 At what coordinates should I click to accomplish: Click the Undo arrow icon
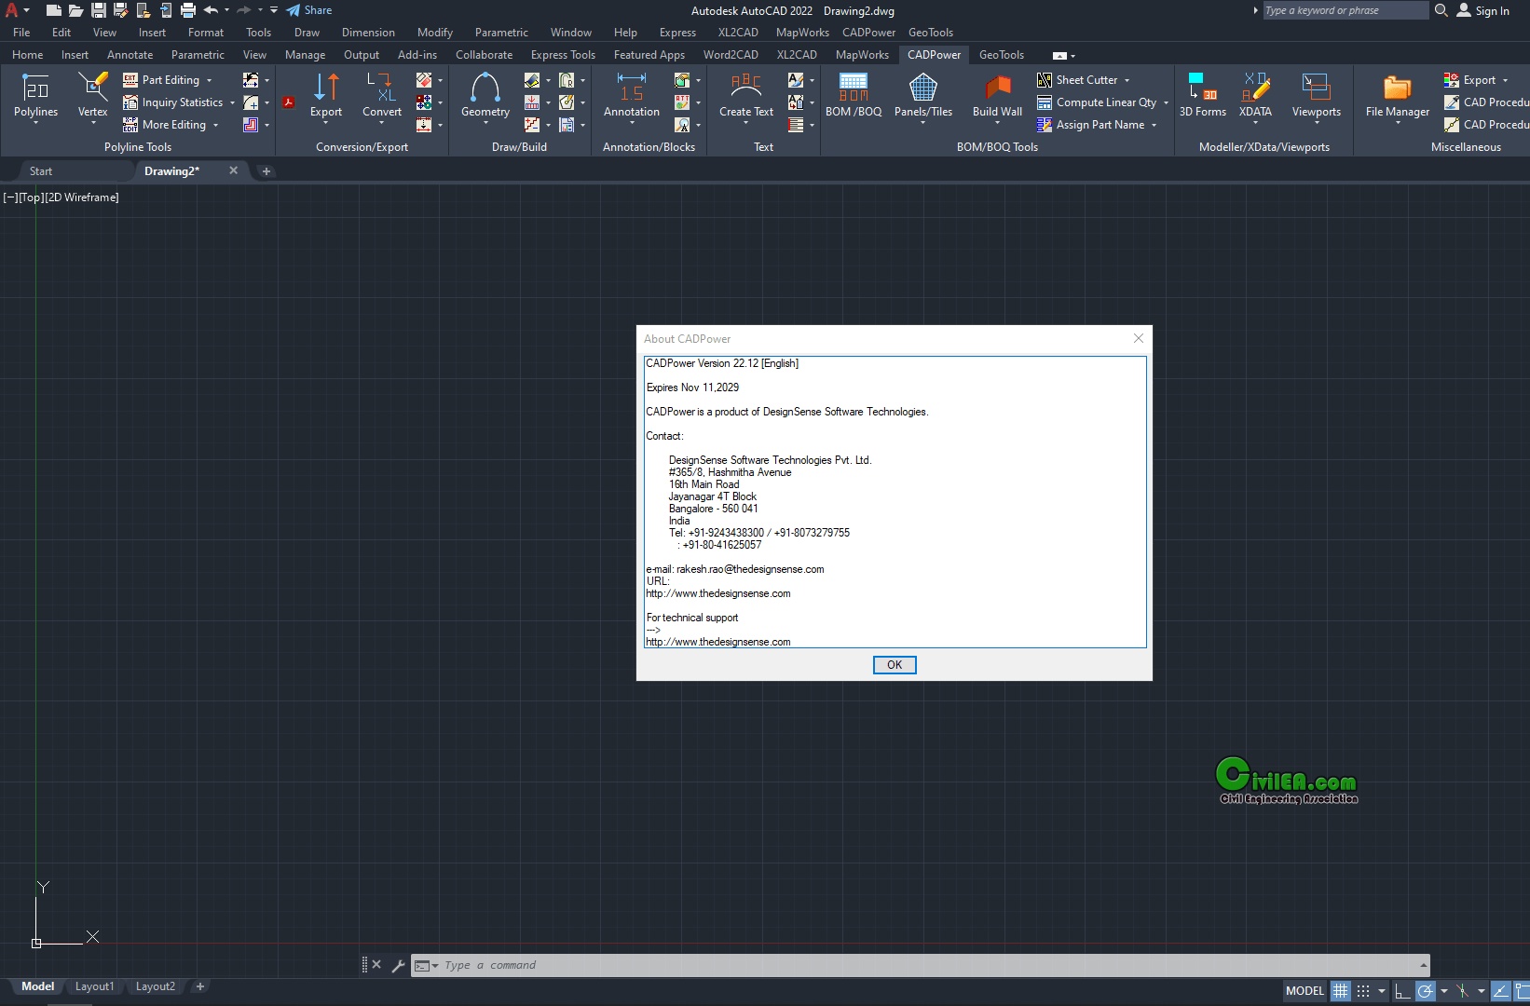212,10
